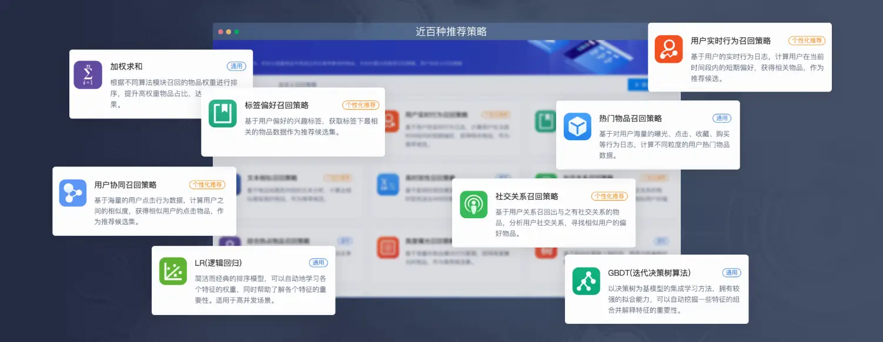Select the green bookmark icon of 标签偏好召回策略

click(x=223, y=113)
